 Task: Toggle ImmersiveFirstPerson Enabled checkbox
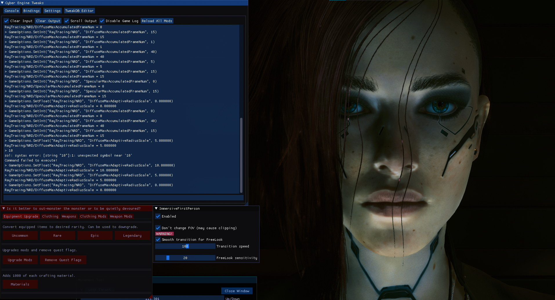(158, 216)
